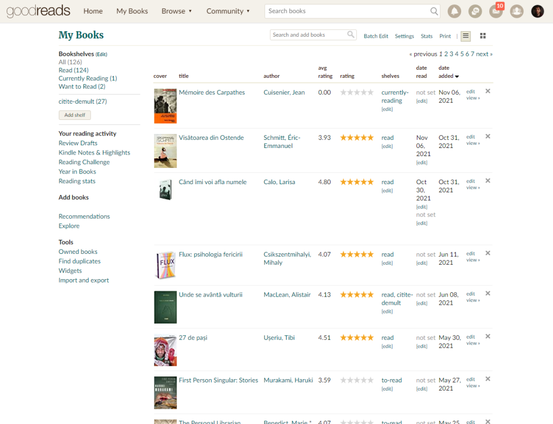553x424 pixels.
Task: Open Print view
Action: (x=445, y=36)
